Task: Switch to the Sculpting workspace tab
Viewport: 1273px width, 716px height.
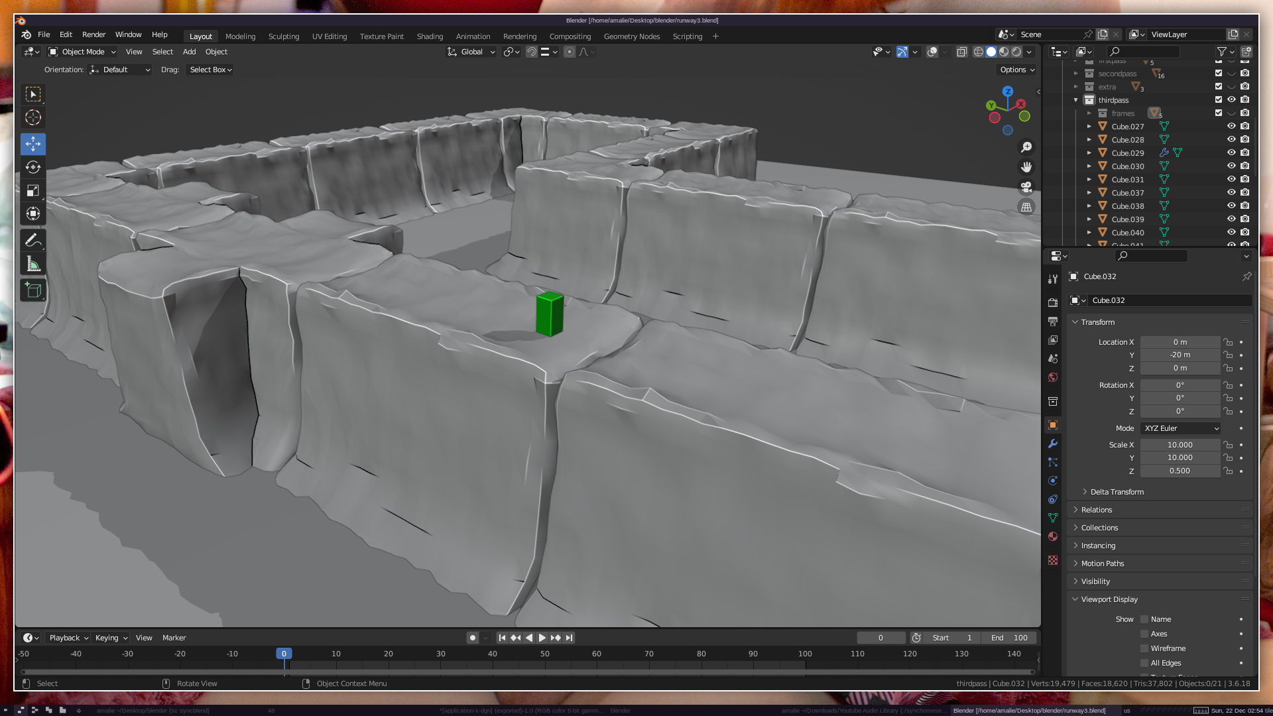Action: [284, 36]
